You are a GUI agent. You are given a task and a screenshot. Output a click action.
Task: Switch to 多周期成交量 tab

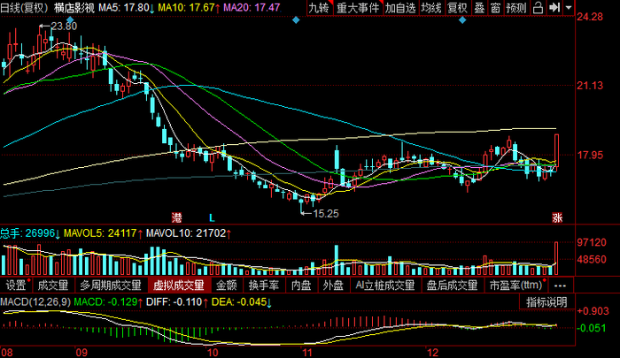(x=111, y=285)
